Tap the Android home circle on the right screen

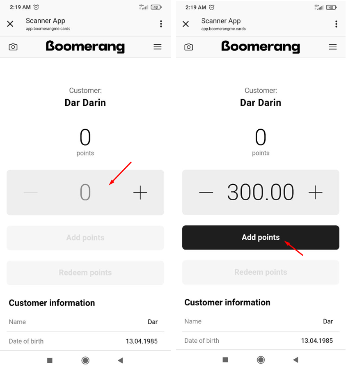261,360
